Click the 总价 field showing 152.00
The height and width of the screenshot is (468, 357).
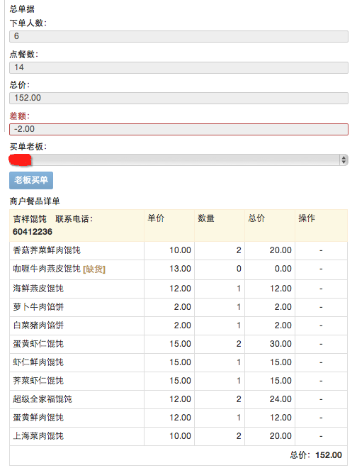(178, 98)
